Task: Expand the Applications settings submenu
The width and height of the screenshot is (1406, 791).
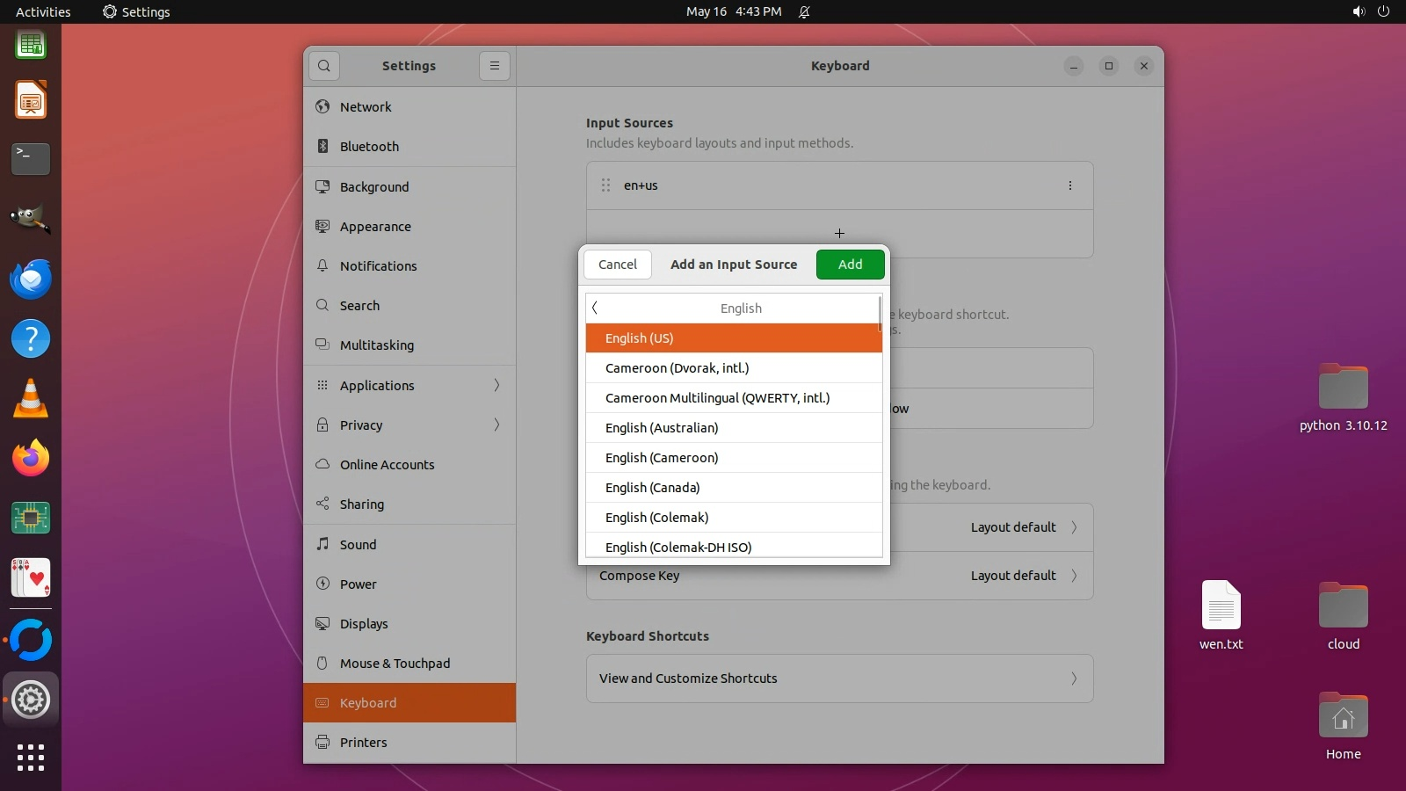Action: pos(496,386)
